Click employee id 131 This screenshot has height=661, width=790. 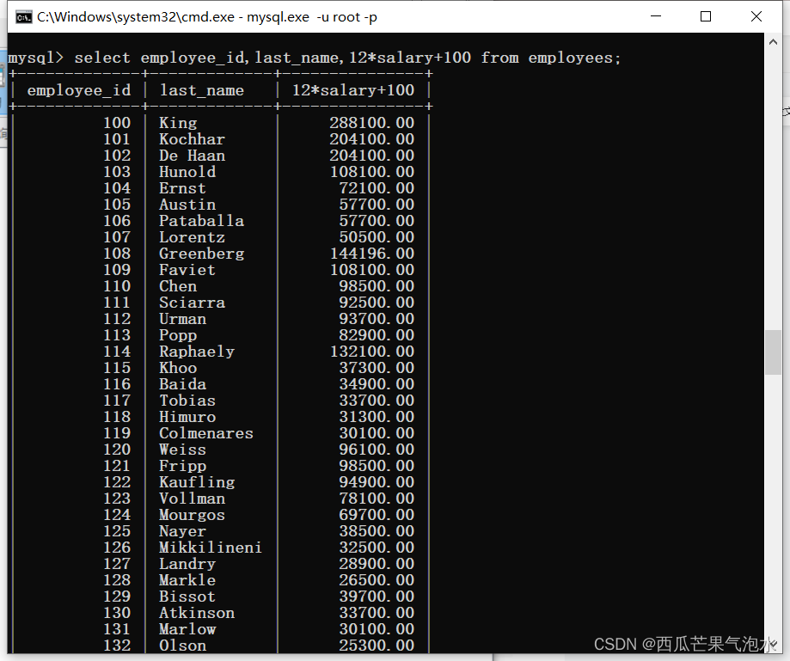pos(117,628)
